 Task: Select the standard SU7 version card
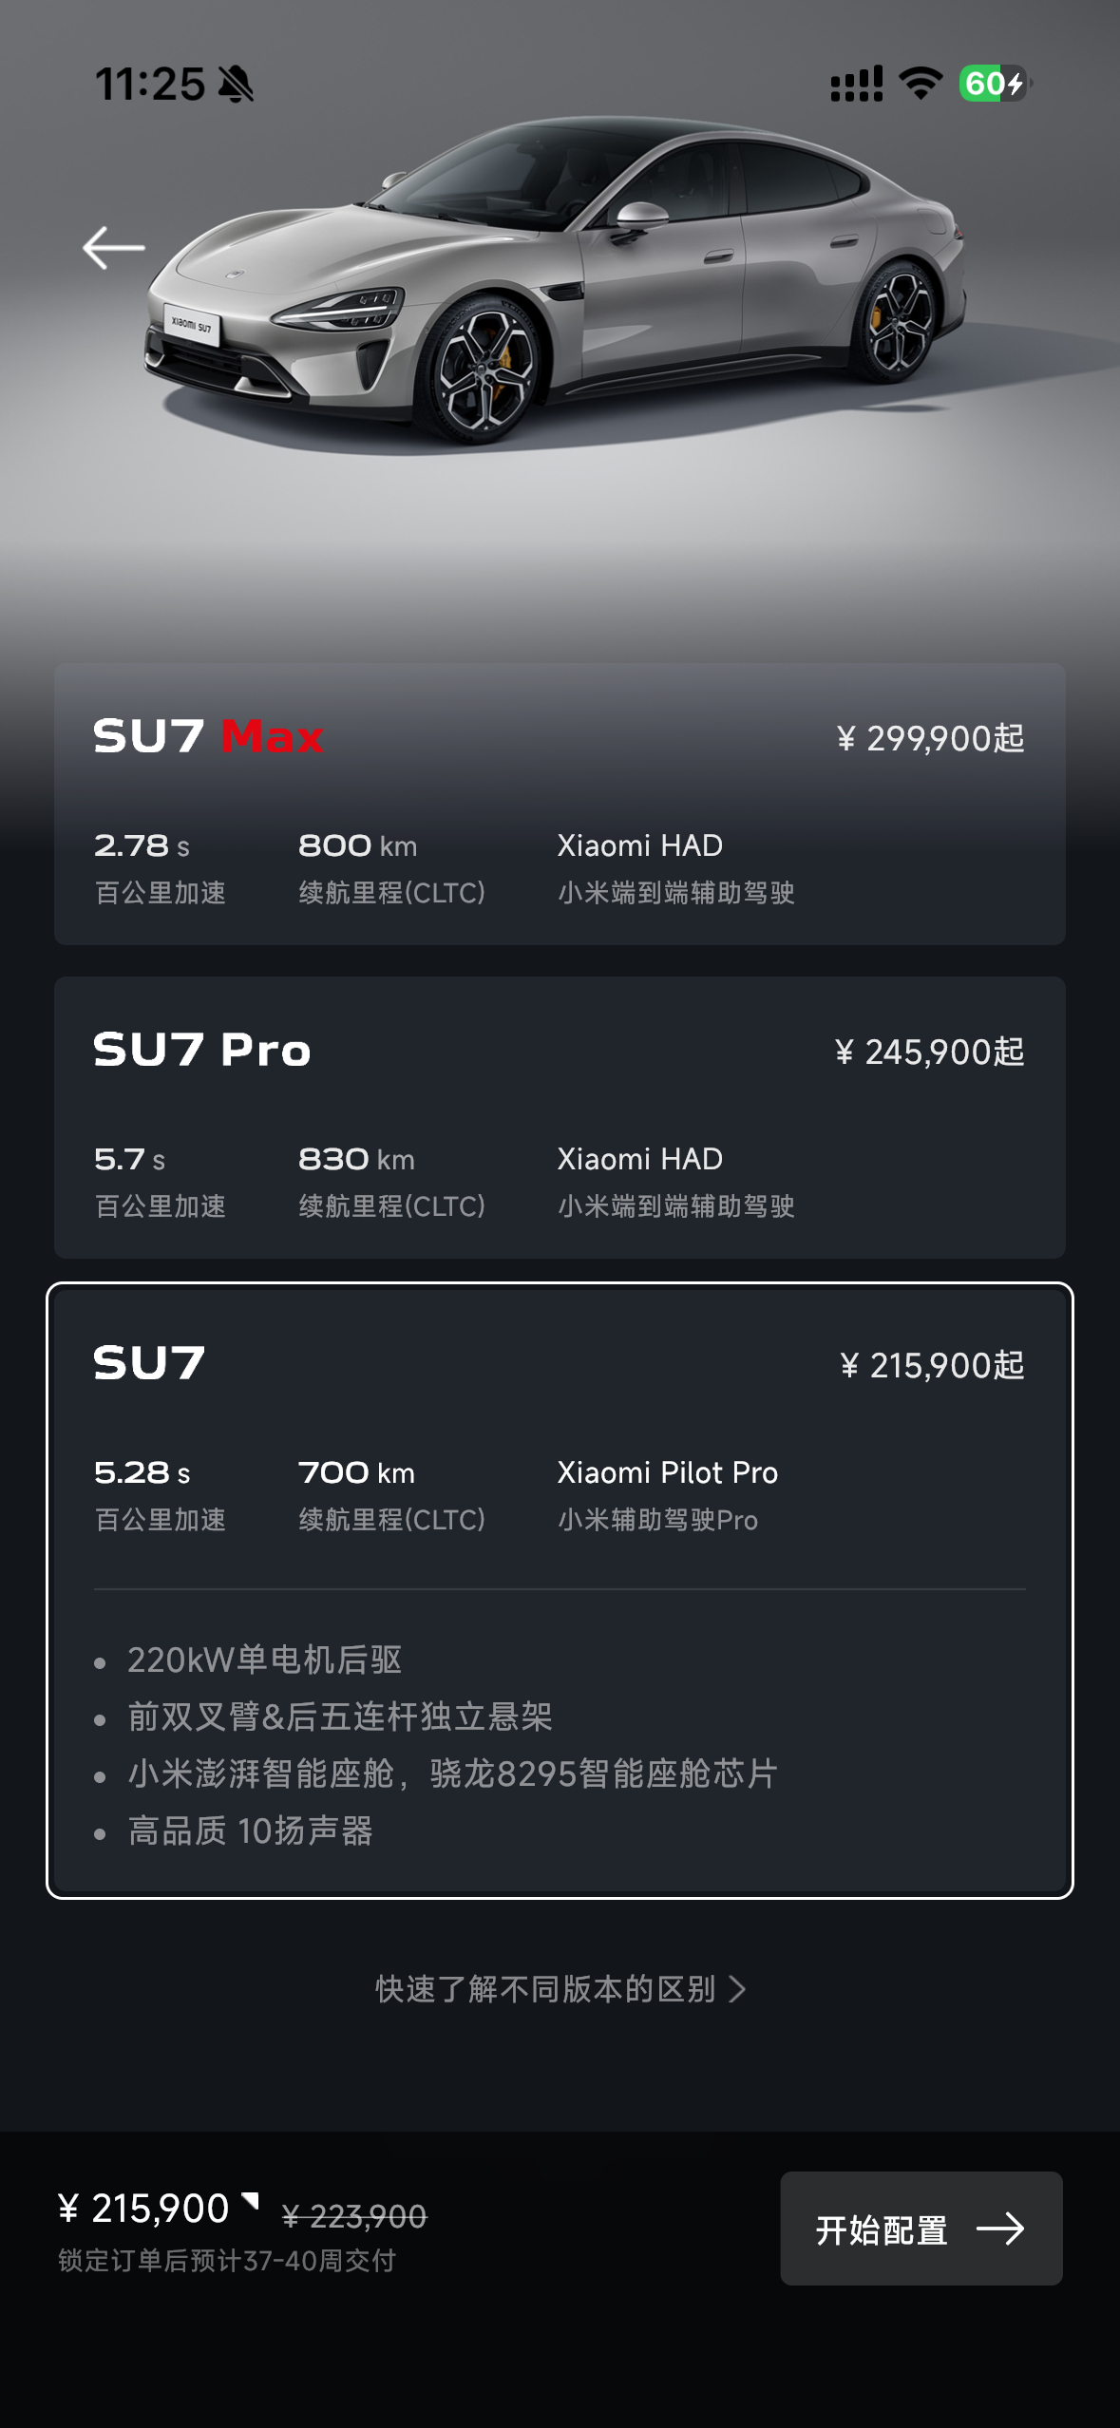(x=560, y=1590)
